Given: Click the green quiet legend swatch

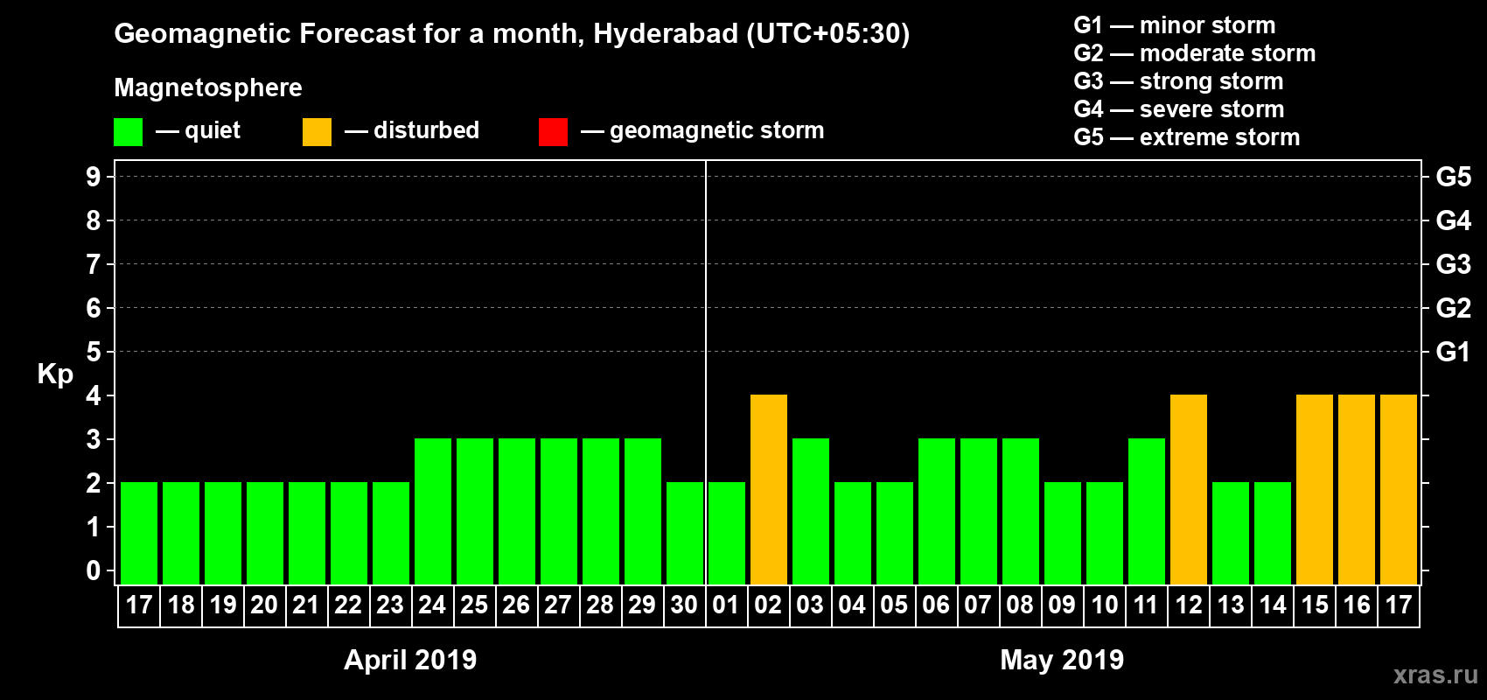Looking at the screenshot, I should 128,132.
